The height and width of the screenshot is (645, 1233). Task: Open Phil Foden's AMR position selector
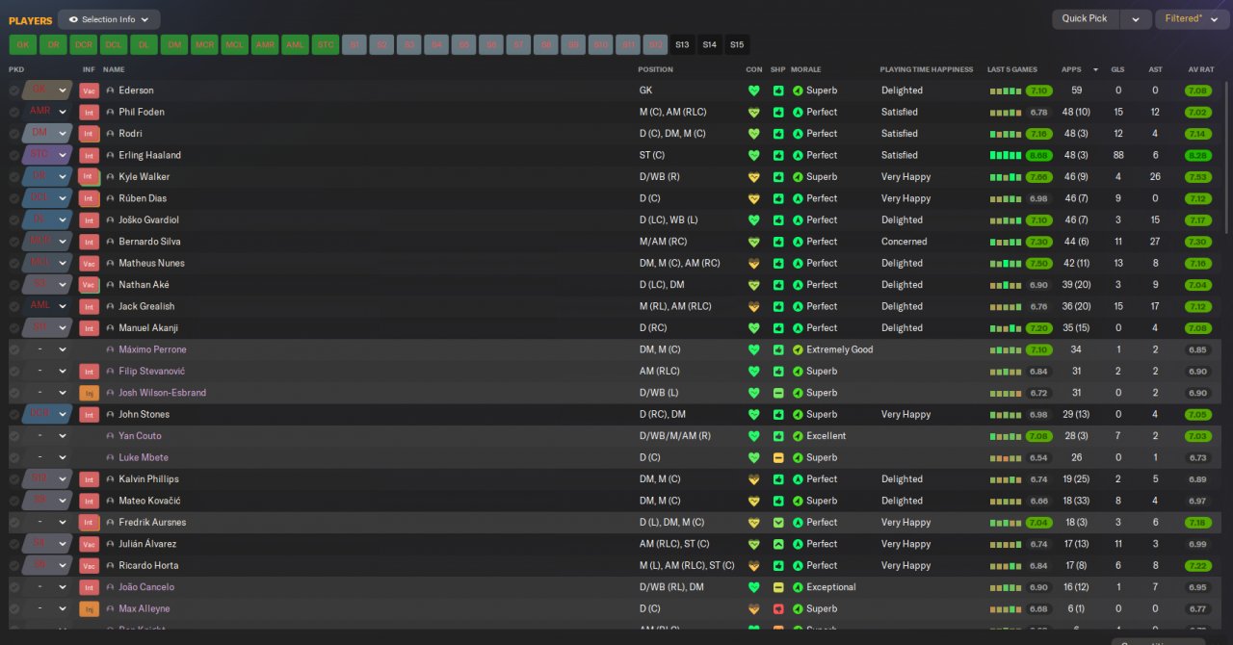(x=47, y=112)
